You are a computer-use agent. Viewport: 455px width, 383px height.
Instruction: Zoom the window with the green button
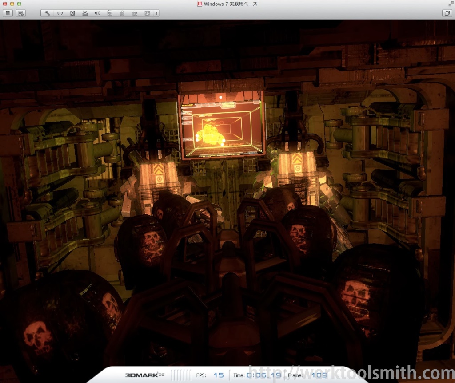[19, 4]
